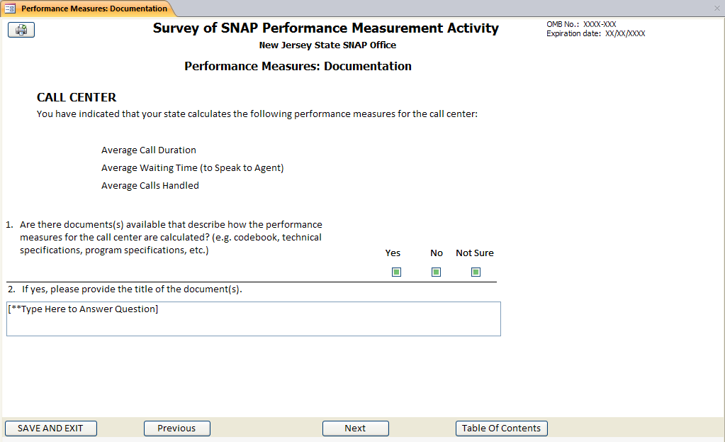The image size is (725, 442).
Task: Click the Average Waiting Time measure text
Action: pos(192,168)
